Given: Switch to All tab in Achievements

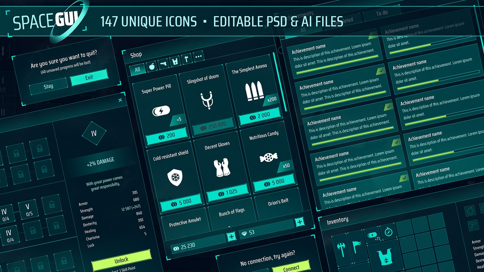Looking at the screenshot, I should [303, 30].
